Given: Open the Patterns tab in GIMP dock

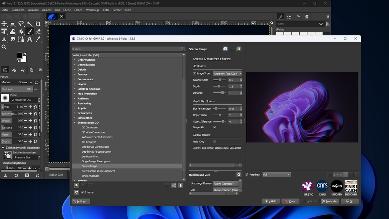Looking at the screenshot, I should (289, 17).
